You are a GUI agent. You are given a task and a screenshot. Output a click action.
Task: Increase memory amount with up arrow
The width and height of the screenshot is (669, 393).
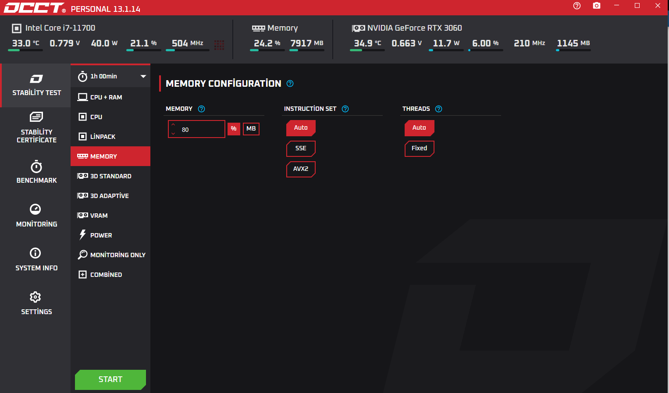(173, 125)
